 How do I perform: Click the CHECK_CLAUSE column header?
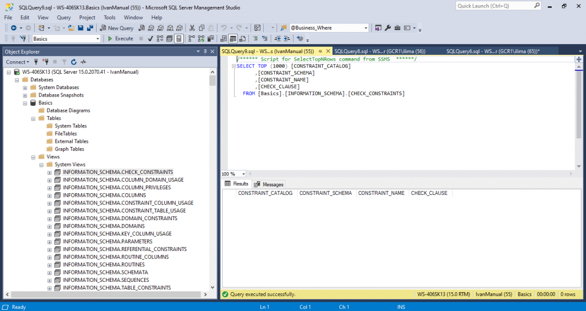[429, 193]
